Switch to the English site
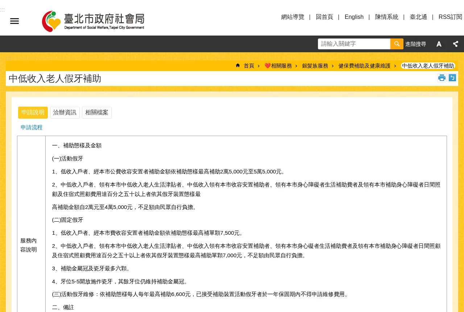The height and width of the screenshot is (312, 464). pos(354,17)
